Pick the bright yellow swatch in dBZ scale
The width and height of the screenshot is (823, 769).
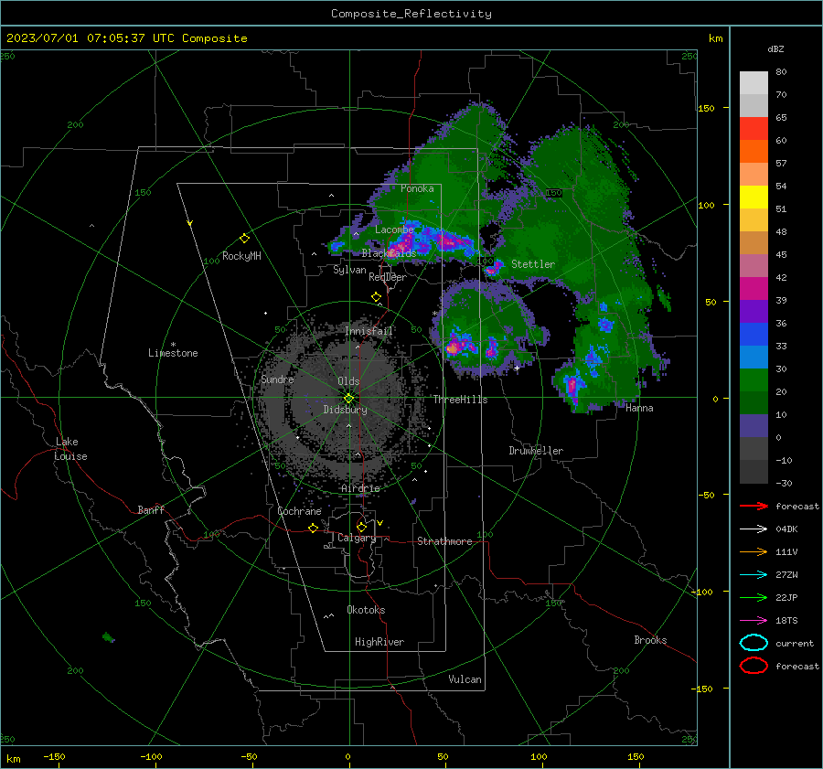click(x=754, y=197)
